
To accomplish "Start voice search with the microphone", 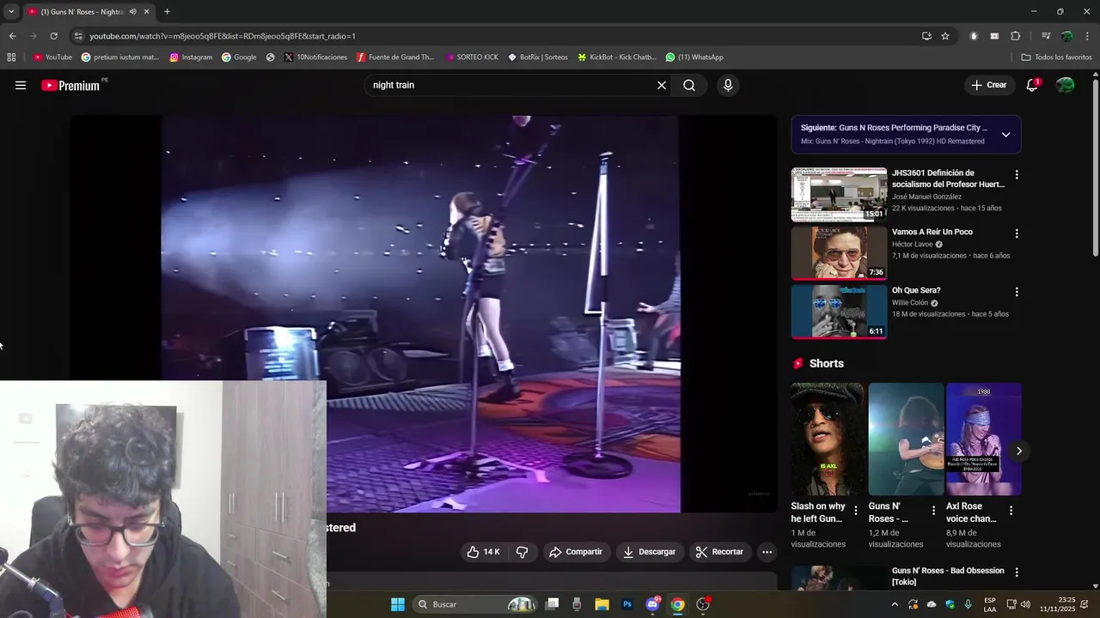I will point(728,85).
